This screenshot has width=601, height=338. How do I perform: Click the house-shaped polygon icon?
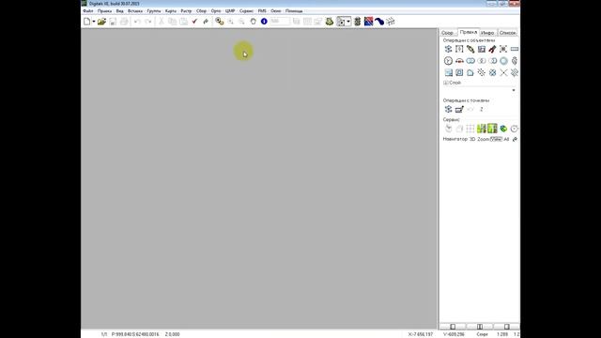click(x=470, y=73)
